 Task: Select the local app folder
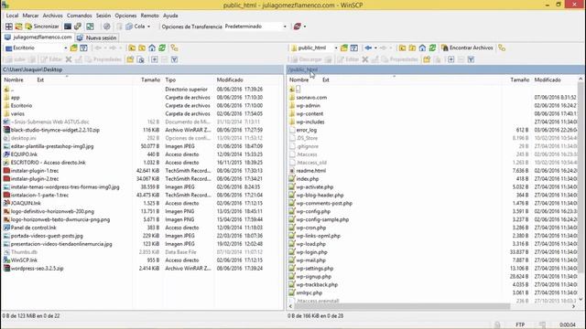pyautogui.click(x=15, y=98)
